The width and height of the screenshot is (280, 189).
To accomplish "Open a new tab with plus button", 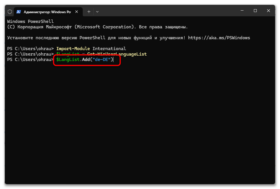I will click(89, 12).
